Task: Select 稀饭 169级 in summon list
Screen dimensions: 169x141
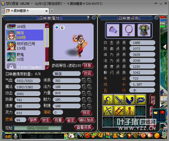Action: pos(25,35)
